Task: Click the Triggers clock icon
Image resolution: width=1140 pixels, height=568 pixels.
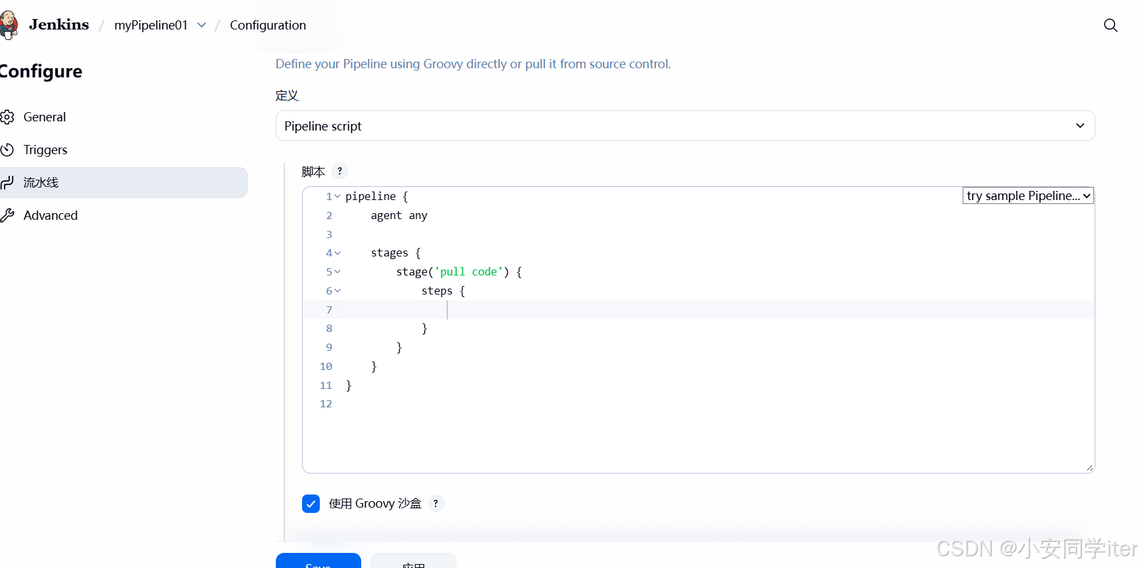Action: tap(7, 150)
